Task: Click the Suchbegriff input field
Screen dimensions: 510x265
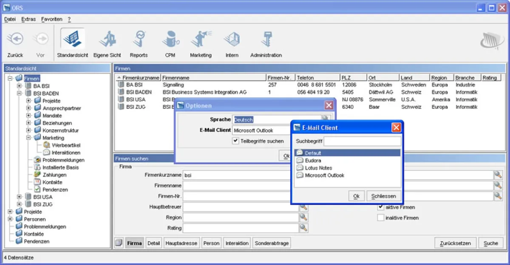Action: pos(362,141)
